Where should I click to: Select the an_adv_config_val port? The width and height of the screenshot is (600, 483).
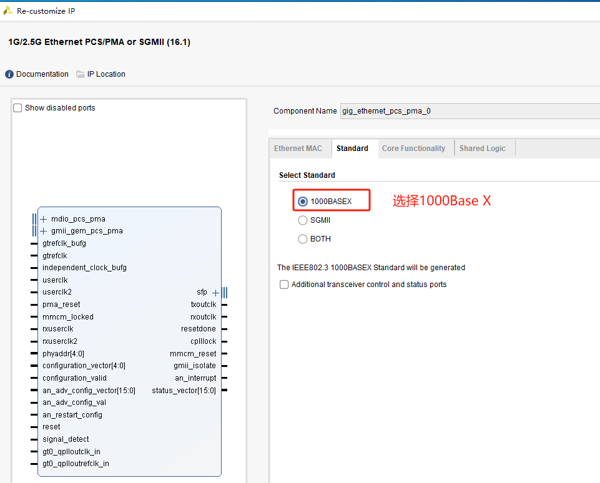tap(74, 402)
